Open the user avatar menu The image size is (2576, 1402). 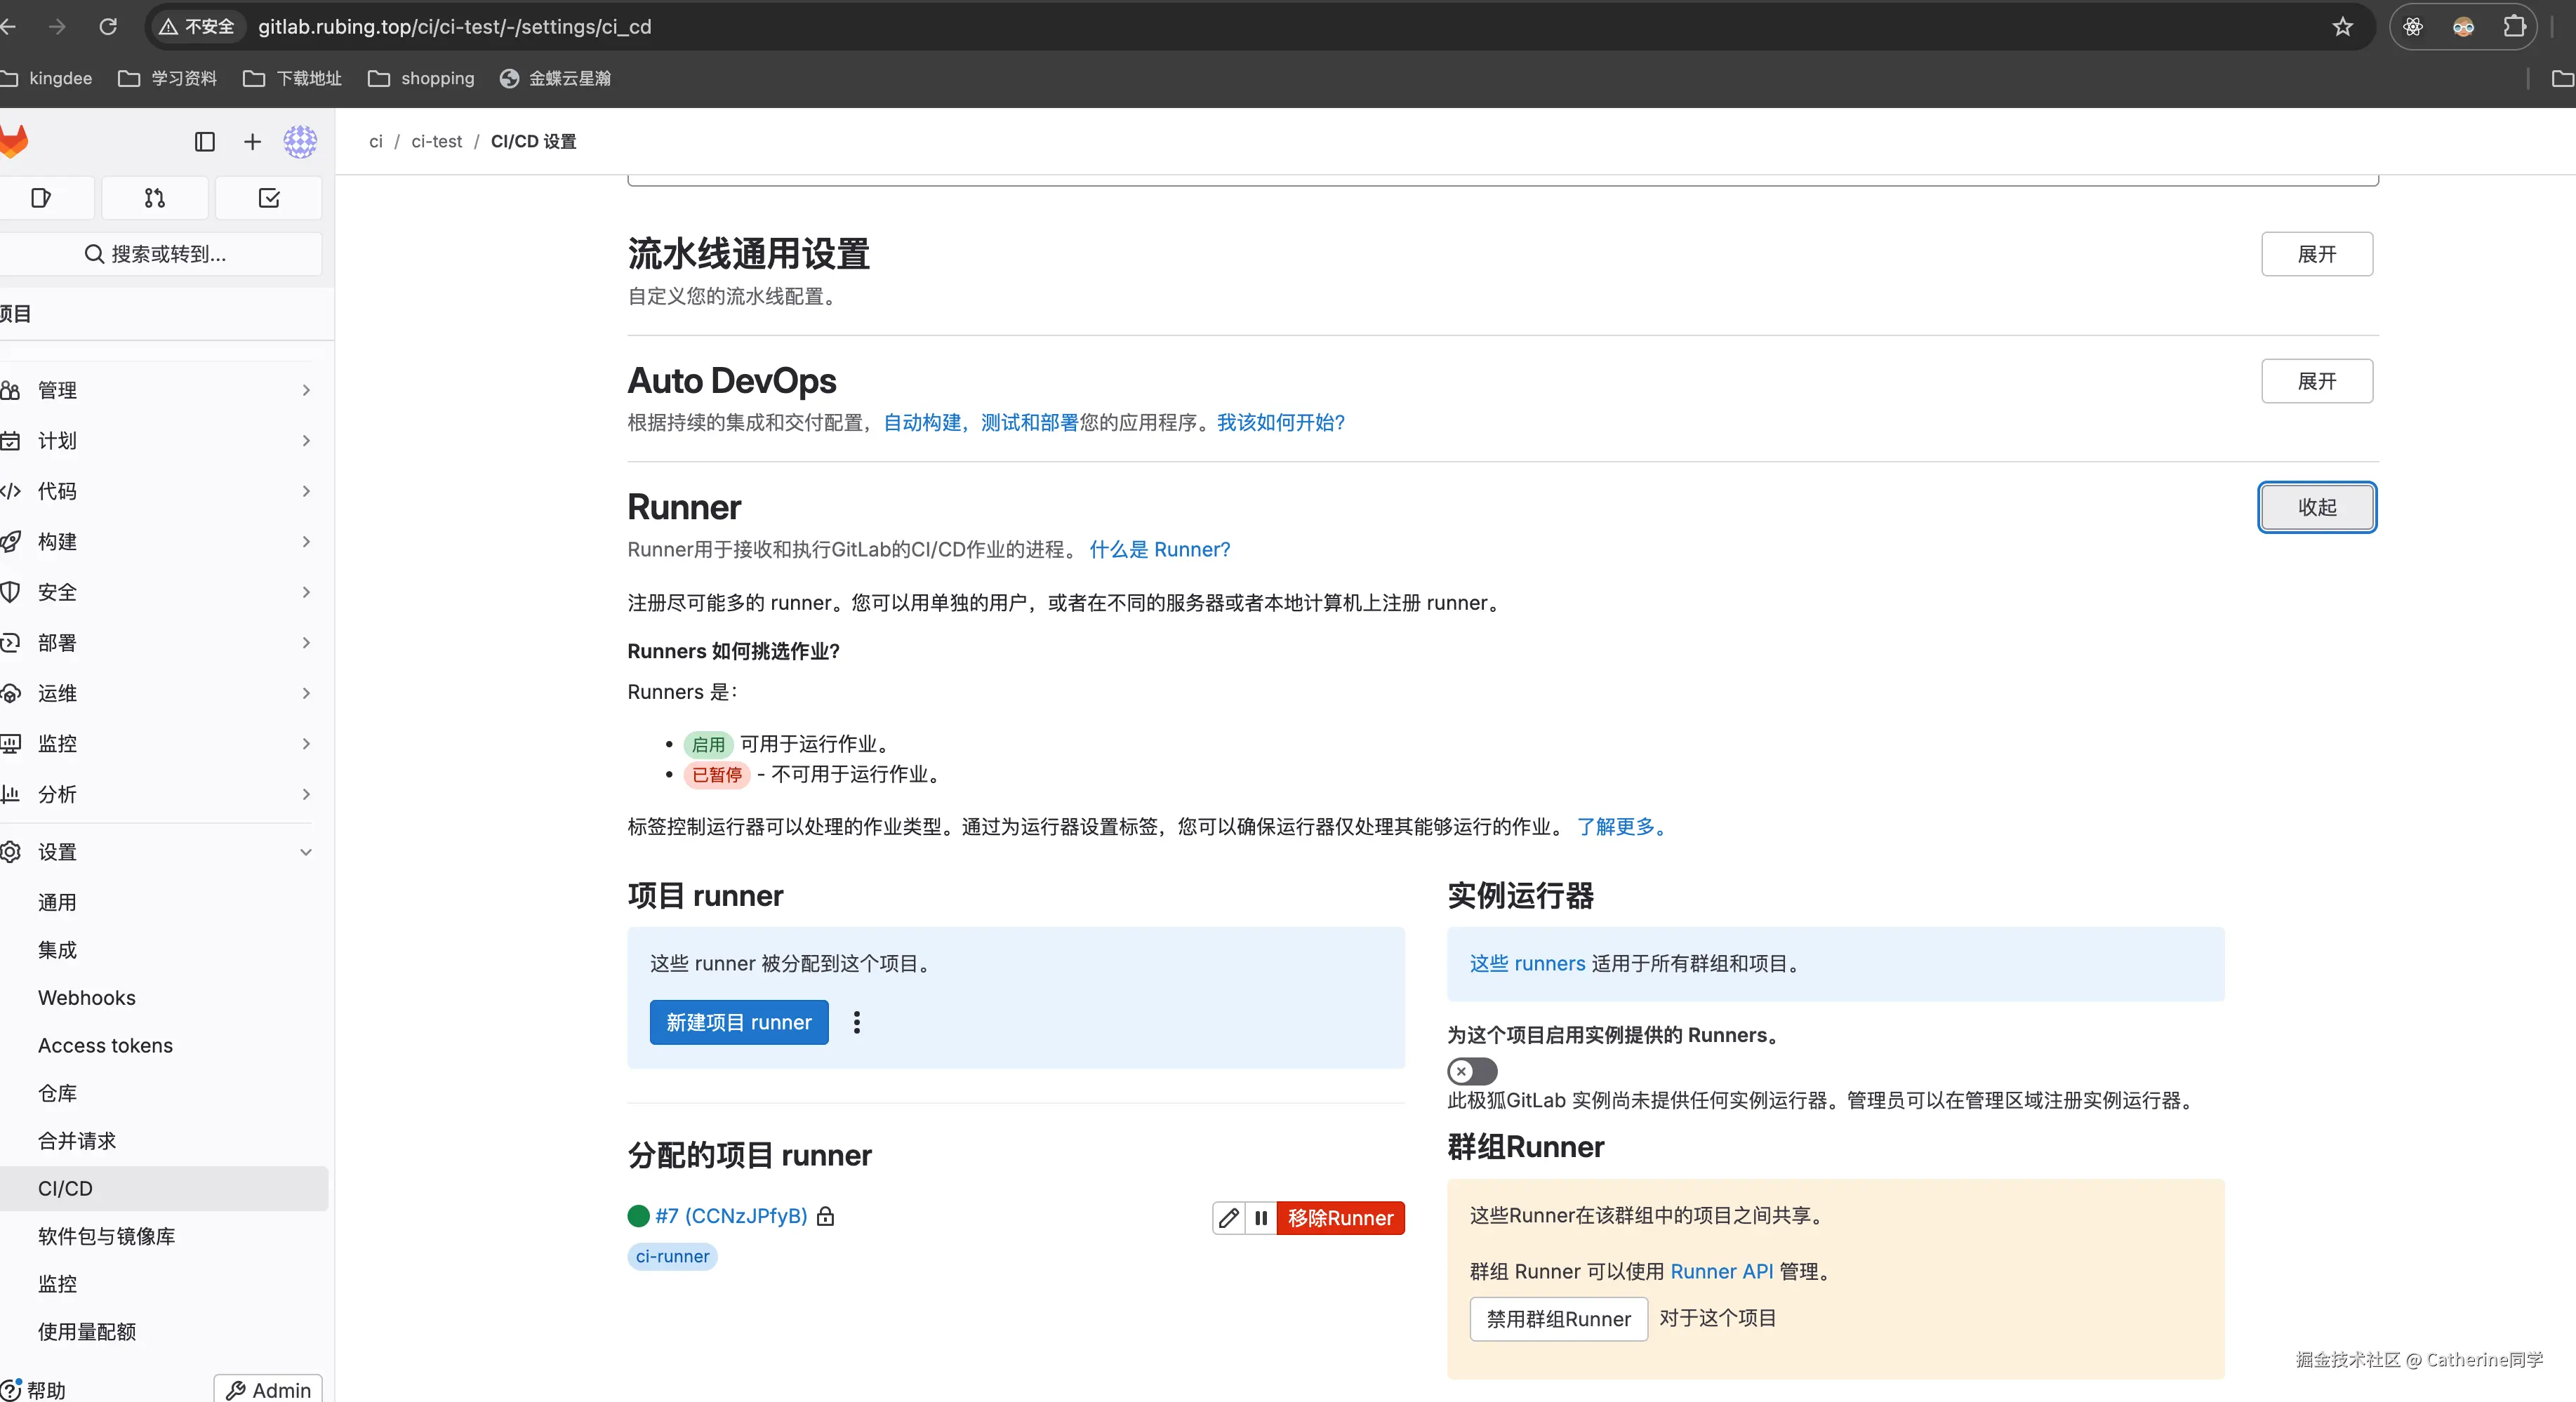(300, 142)
